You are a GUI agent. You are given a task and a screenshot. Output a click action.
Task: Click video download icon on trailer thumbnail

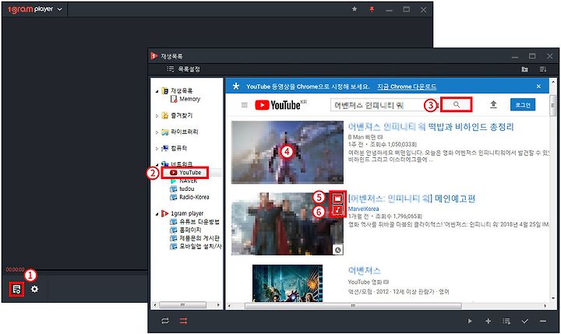point(337,198)
